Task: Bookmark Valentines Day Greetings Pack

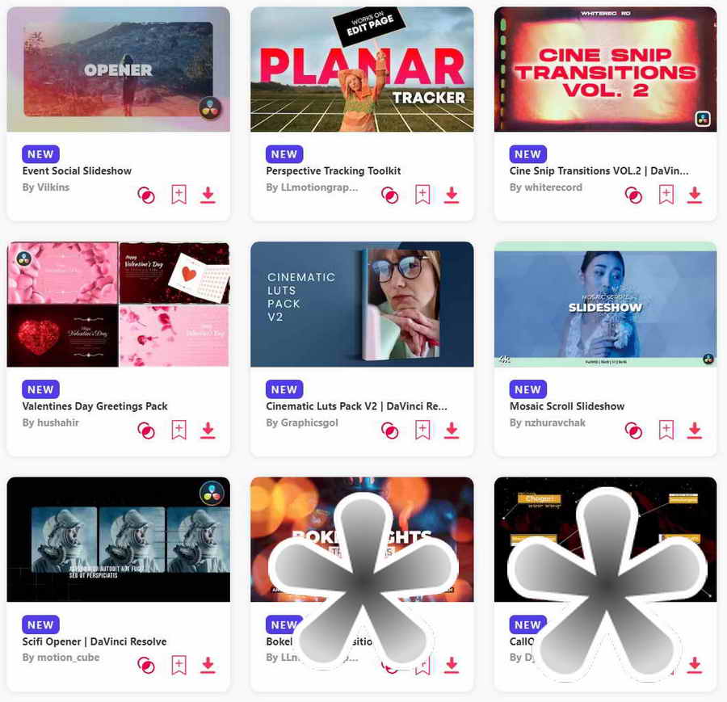Action: pos(179,430)
